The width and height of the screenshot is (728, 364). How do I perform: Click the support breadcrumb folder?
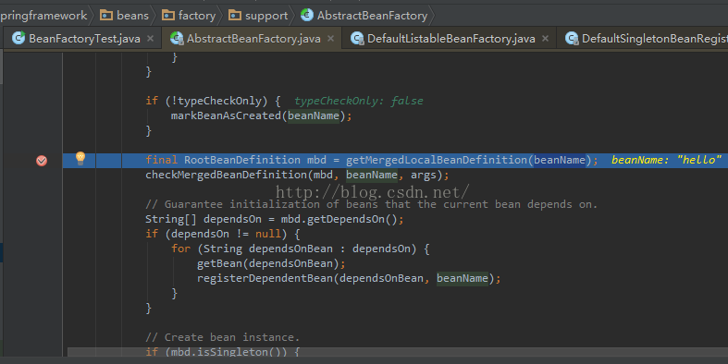click(x=258, y=16)
